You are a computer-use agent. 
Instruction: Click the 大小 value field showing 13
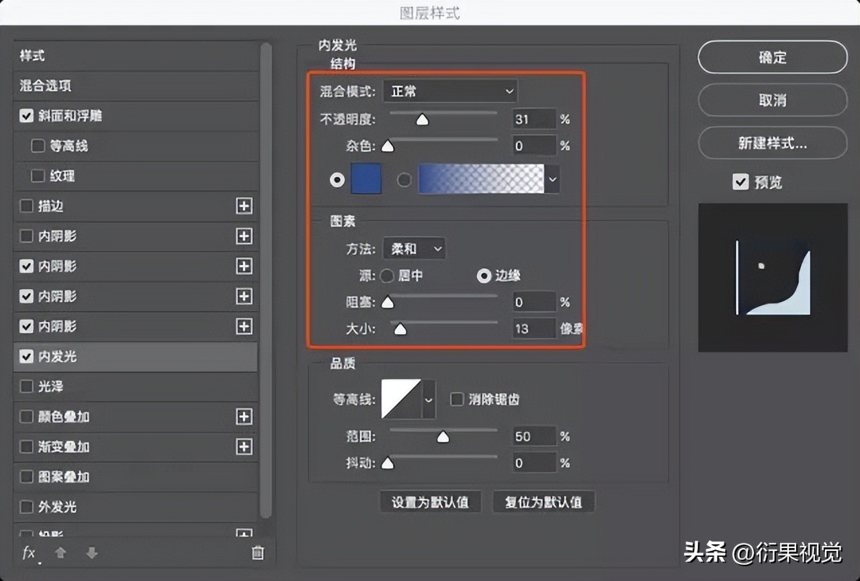point(533,329)
